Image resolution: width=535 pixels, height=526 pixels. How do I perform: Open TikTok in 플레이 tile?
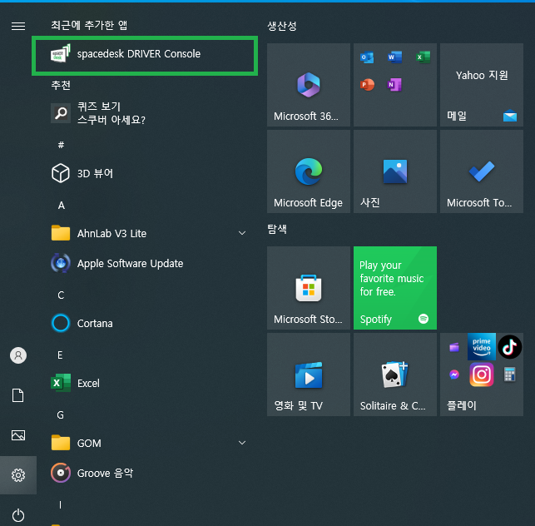coord(509,347)
